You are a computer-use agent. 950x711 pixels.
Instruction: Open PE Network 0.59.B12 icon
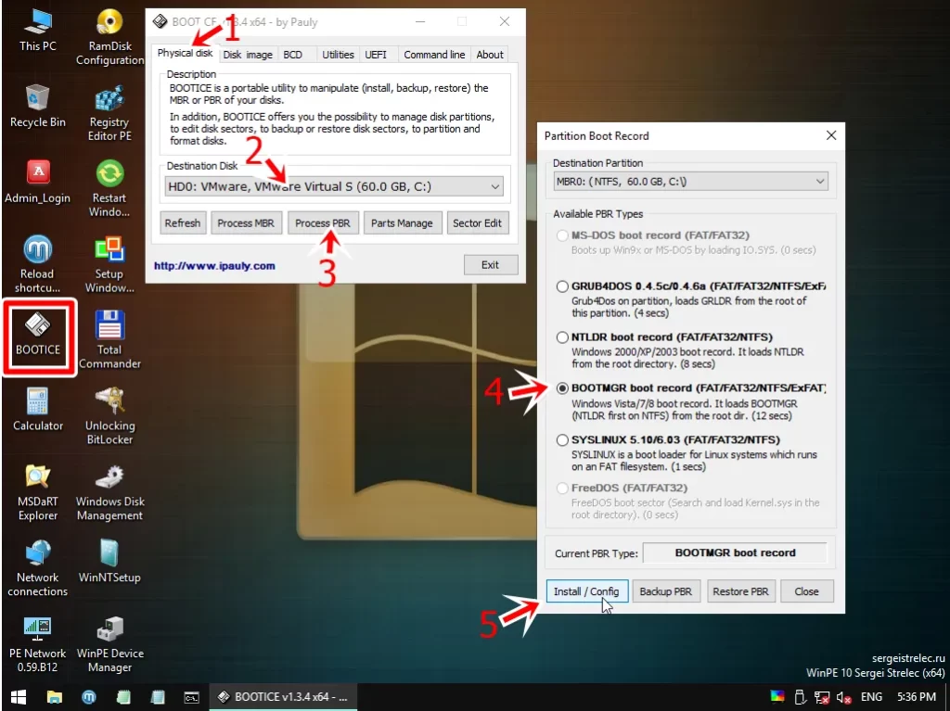click(37, 644)
